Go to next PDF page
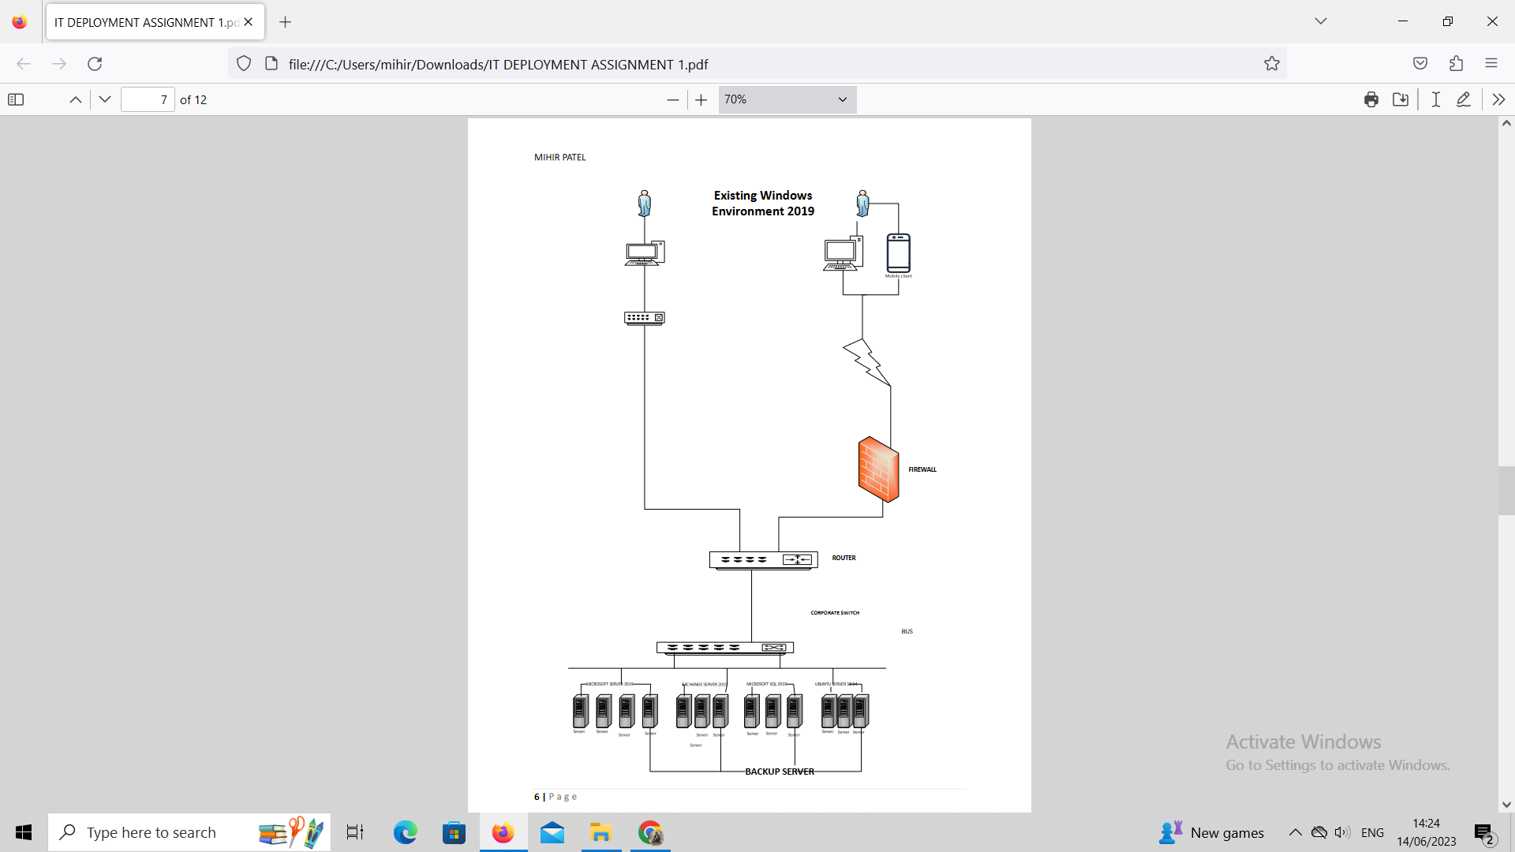1515x852 pixels. [x=105, y=99]
